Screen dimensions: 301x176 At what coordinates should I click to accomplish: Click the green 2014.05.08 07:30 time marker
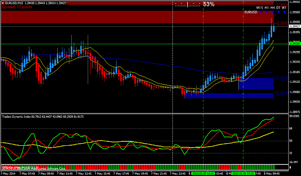coord(243,174)
